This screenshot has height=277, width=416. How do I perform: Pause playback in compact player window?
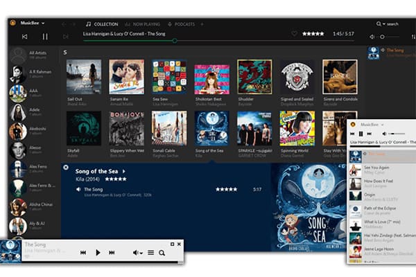(x=361, y=134)
